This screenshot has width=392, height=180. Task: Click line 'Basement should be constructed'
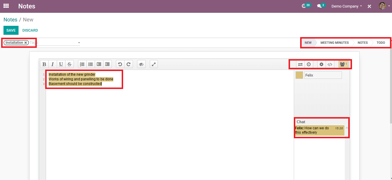coord(75,84)
